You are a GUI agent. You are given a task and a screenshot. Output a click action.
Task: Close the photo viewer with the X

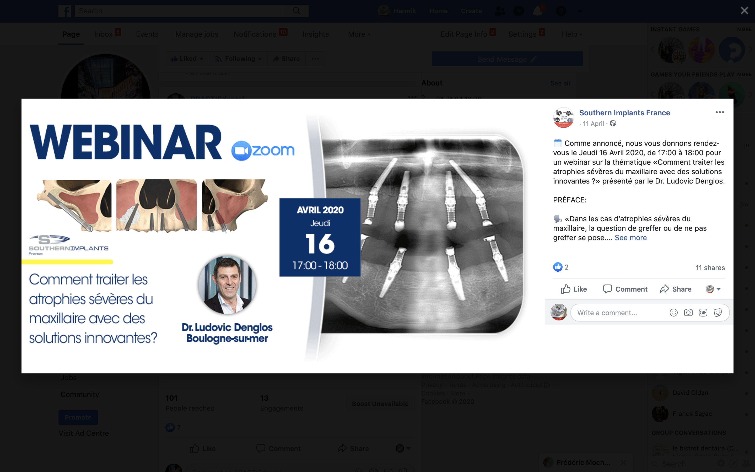(x=744, y=10)
